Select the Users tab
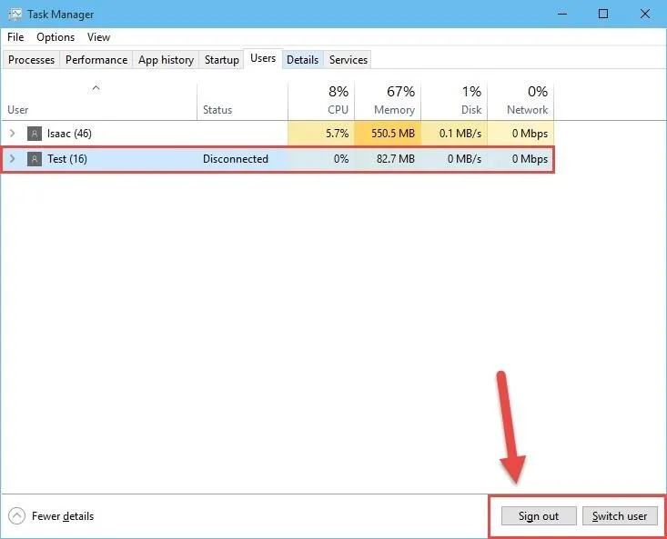Viewport: 667px width, 539px height. tap(263, 58)
